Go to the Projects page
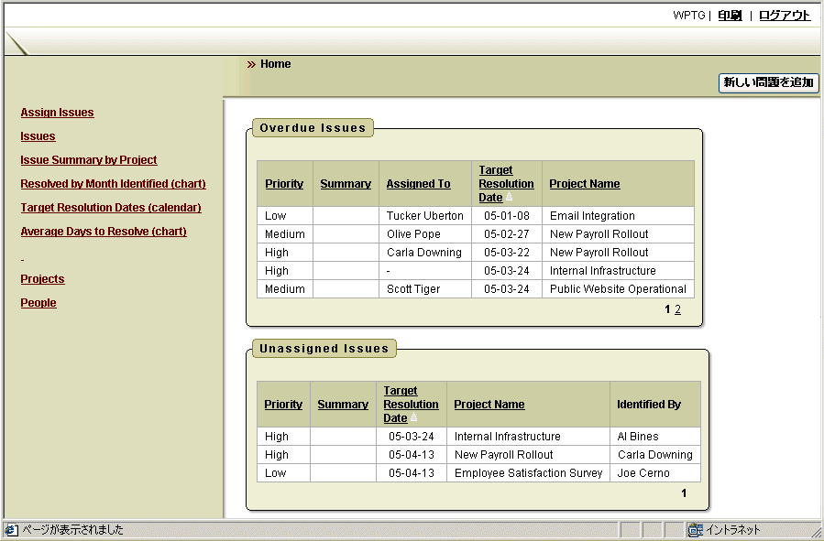The height and width of the screenshot is (541, 824). coord(42,279)
